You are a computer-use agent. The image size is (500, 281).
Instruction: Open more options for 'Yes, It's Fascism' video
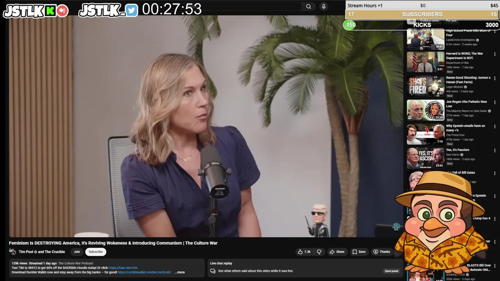click(495, 151)
